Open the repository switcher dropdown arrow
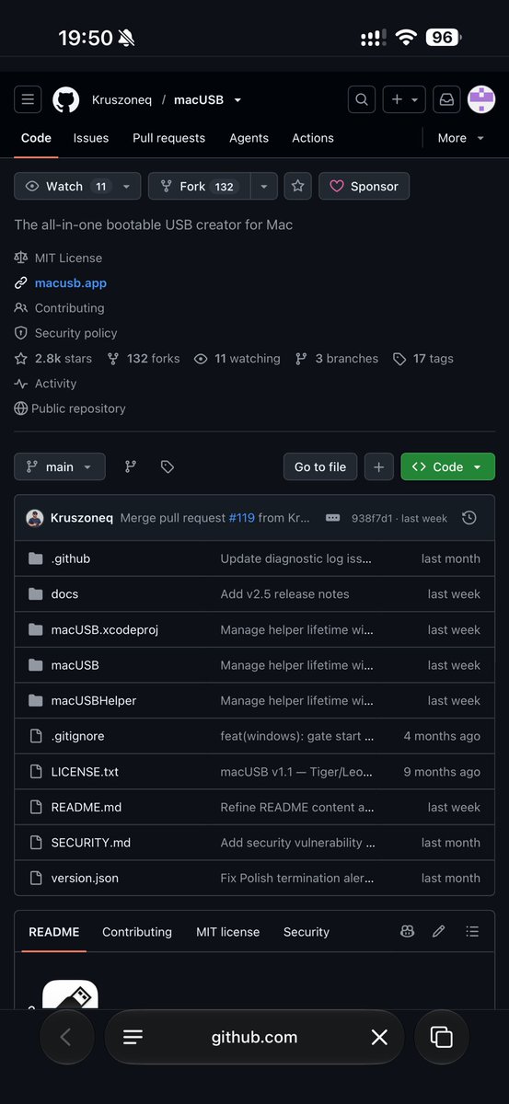 click(x=237, y=100)
